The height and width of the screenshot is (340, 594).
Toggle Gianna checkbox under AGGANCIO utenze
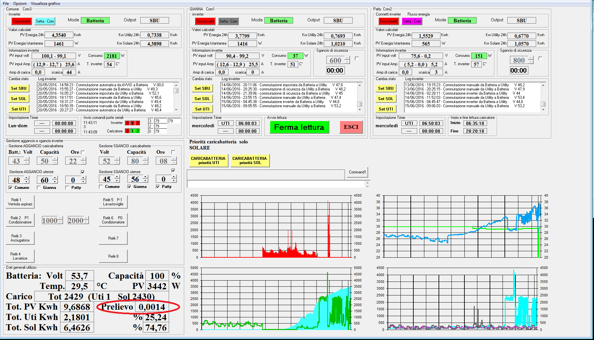pyautogui.click(x=39, y=188)
